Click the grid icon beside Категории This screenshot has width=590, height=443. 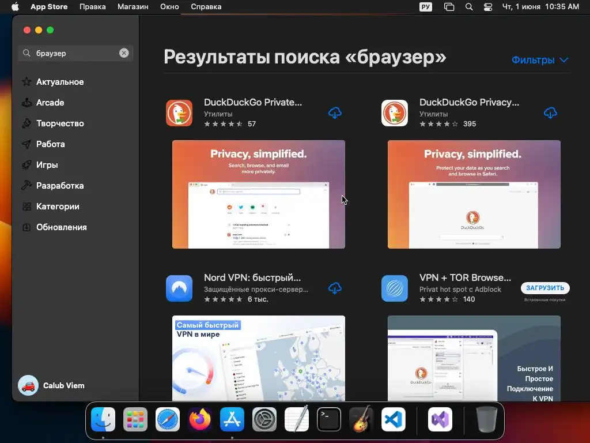click(27, 207)
